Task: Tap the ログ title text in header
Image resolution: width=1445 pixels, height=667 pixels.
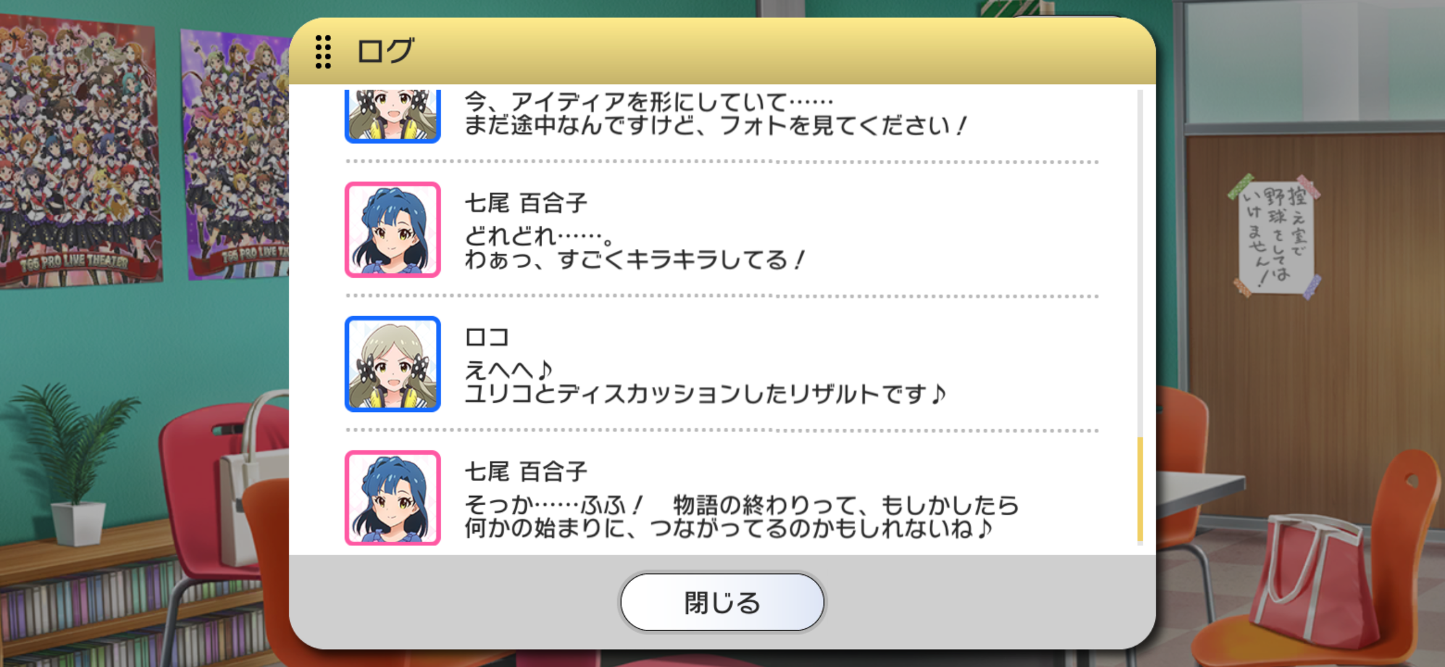Action: point(385,51)
